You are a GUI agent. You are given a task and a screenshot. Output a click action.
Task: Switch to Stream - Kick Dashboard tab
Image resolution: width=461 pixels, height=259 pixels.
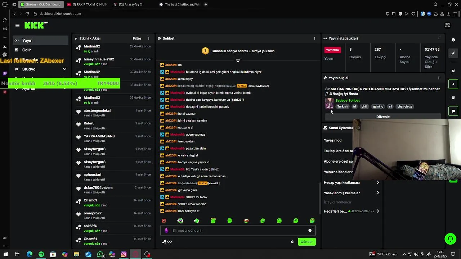[41, 5]
